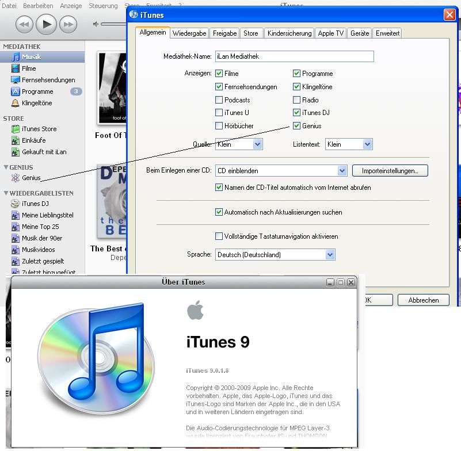The height and width of the screenshot is (451, 461).
Task: Collapse the WIEDERGABELISTEN sidebar section
Action: point(6,193)
